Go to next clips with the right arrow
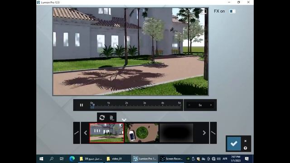The image size is (290, 163). click(x=204, y=133)
